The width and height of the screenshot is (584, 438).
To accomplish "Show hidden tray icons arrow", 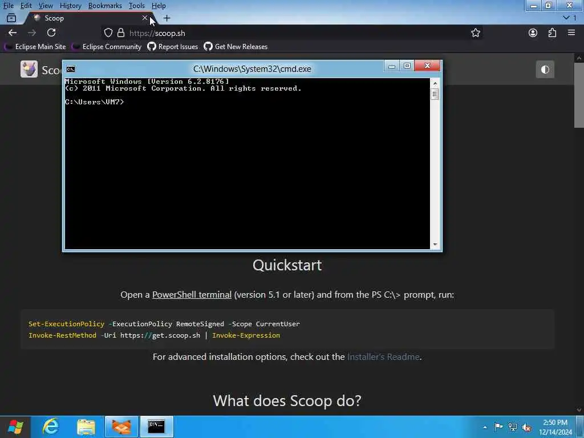I will click(485, 427).
